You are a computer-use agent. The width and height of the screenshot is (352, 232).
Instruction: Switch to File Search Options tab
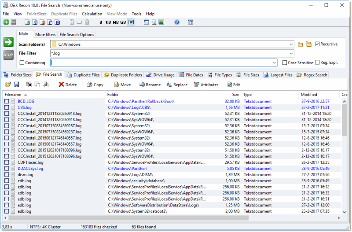pos(77,35)
